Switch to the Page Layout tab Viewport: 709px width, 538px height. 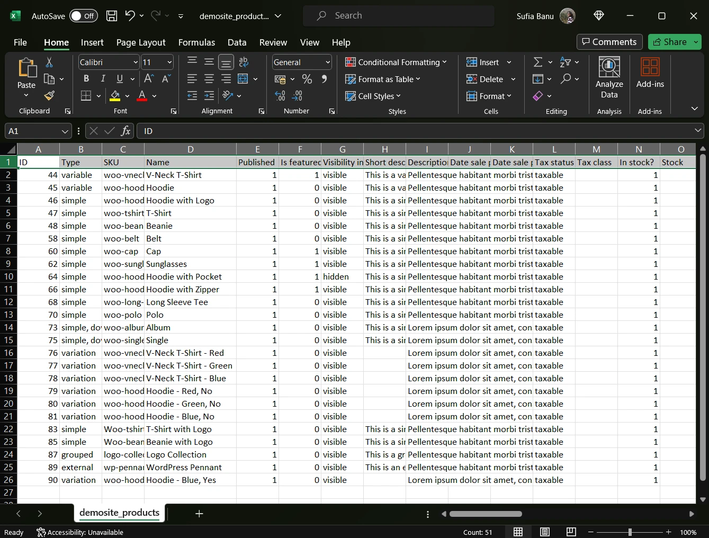pos(141,42)
